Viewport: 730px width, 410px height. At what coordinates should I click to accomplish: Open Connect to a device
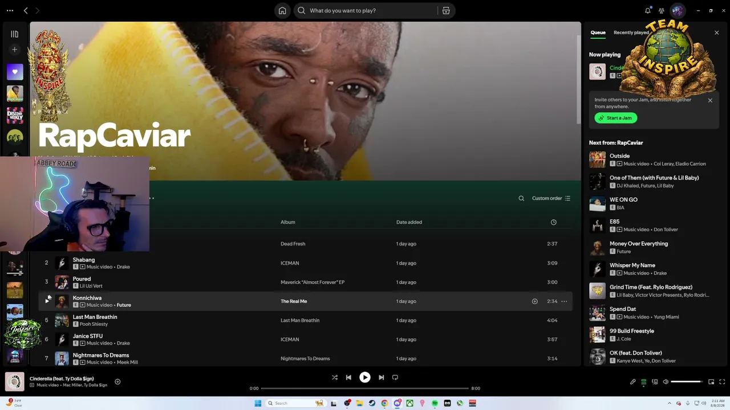(x=655, y=382)
